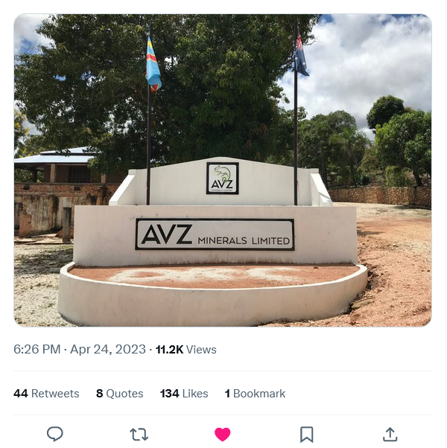Screen dimensions: 447x448
Task: Open the 11.2K Views analytics
Action: click(x=186, y=350)
